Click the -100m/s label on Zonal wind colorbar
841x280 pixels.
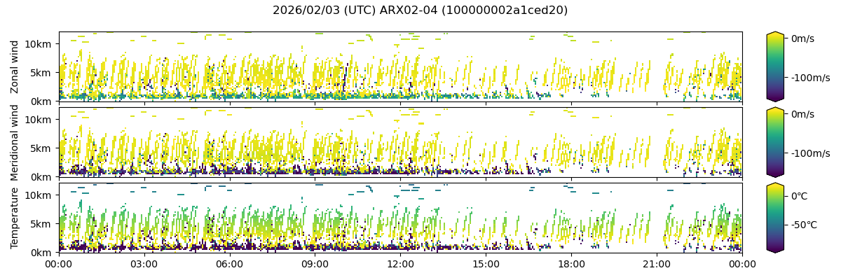(x=810, y=78)
